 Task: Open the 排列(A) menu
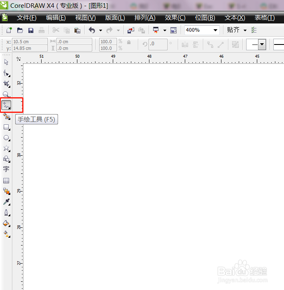[x=145, y=18]
